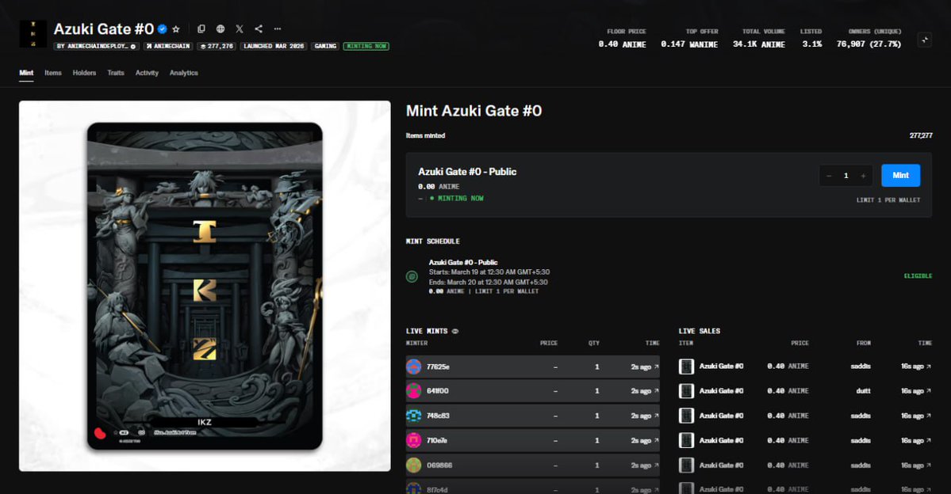Click total volume 34.1K ANIME
Viewport: 951px width, 494px height.
(x=759, y=44)
